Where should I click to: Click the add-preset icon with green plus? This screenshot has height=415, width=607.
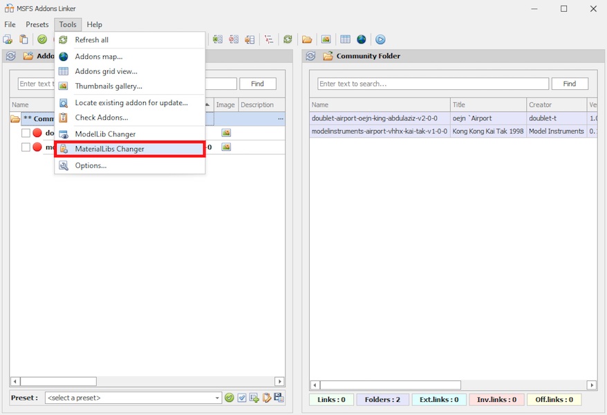click(254, 398)
